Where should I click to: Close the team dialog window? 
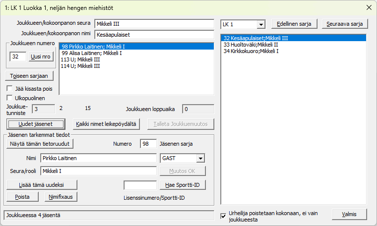tap(368, 7)
